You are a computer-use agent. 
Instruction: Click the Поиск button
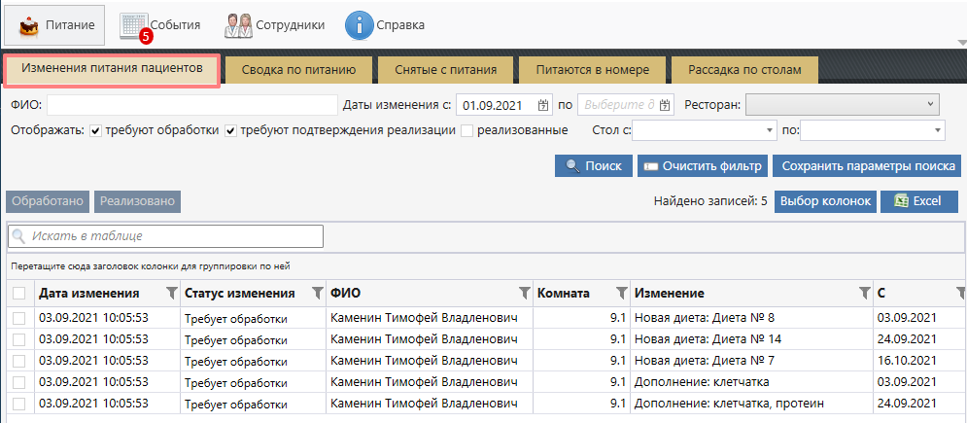[593, 166]
